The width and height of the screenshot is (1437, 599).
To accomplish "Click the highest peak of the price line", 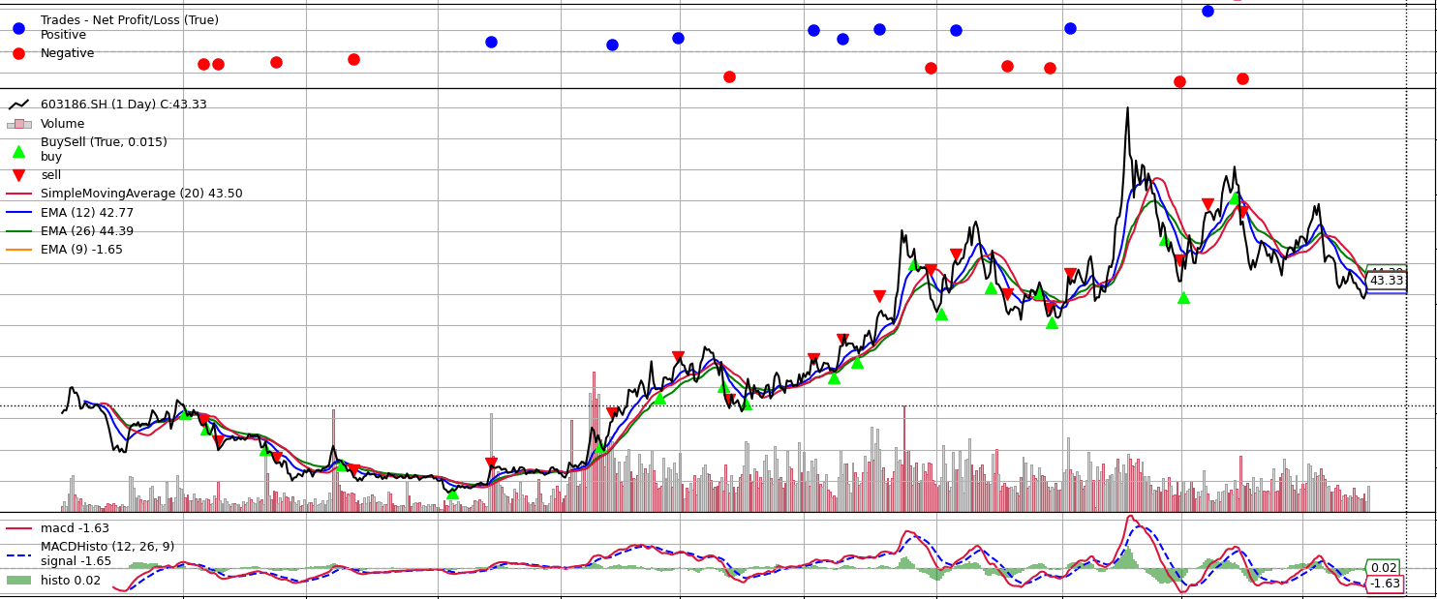I will click(1127, 108).
